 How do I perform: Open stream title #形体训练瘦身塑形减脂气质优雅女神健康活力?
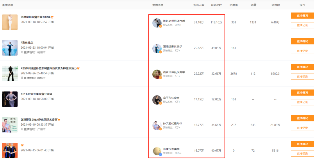pyautogui.click(x=49, y=68)
